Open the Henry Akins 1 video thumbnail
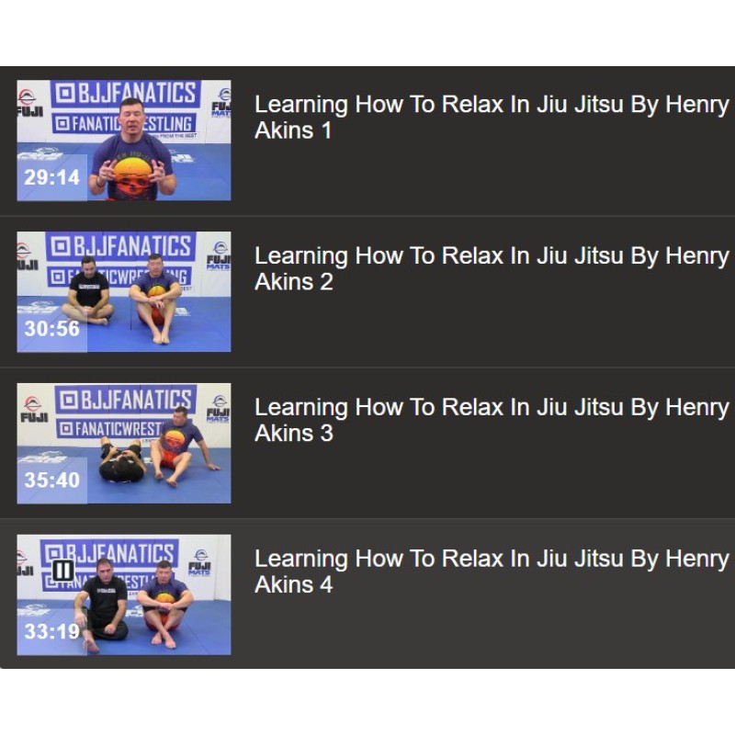The width and height of the screenshot is (735, 735). 124,141
